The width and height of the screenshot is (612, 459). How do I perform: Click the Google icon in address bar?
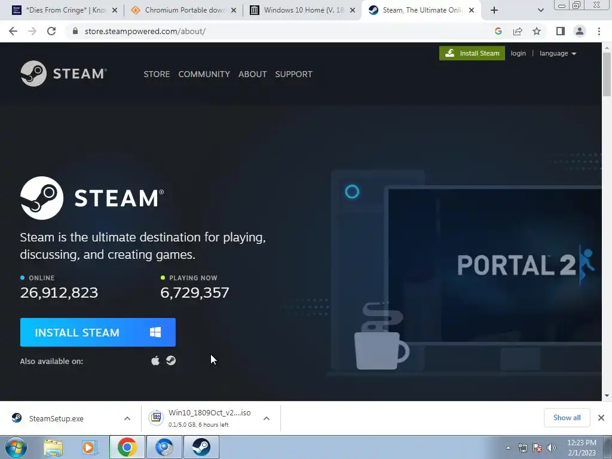pyautogui.click(x=498, y=31)
